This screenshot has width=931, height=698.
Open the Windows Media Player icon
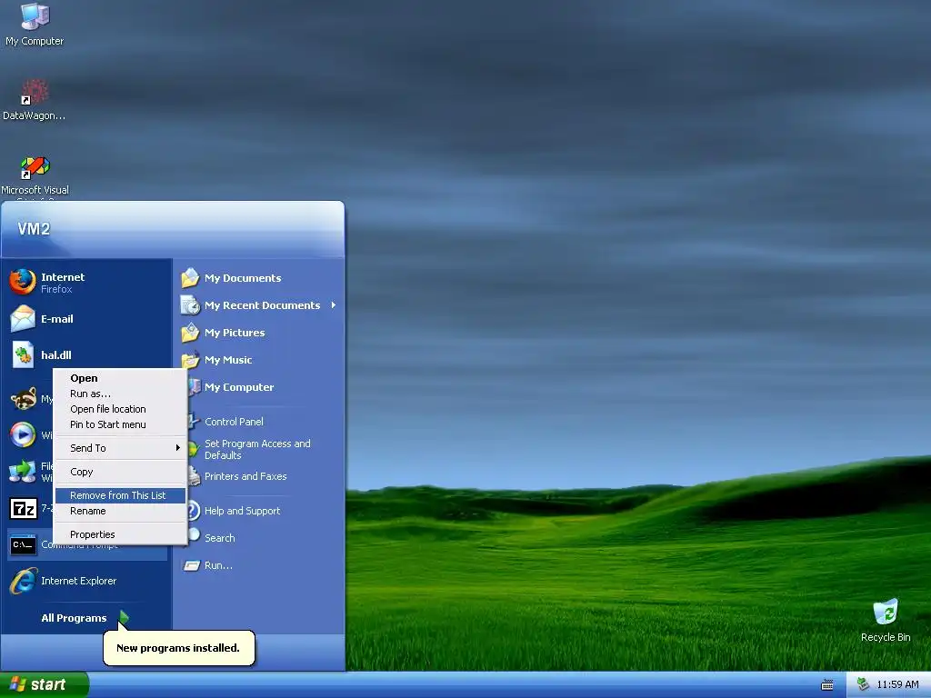(x=23, y=435)
